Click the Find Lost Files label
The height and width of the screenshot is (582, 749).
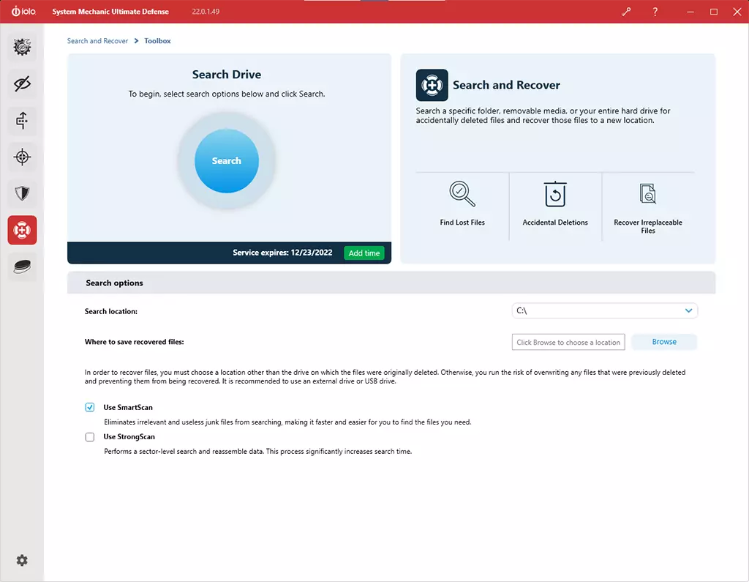(462, 223)
